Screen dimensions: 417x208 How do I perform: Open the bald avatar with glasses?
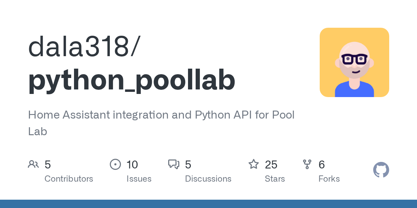[x=354, y=62]
